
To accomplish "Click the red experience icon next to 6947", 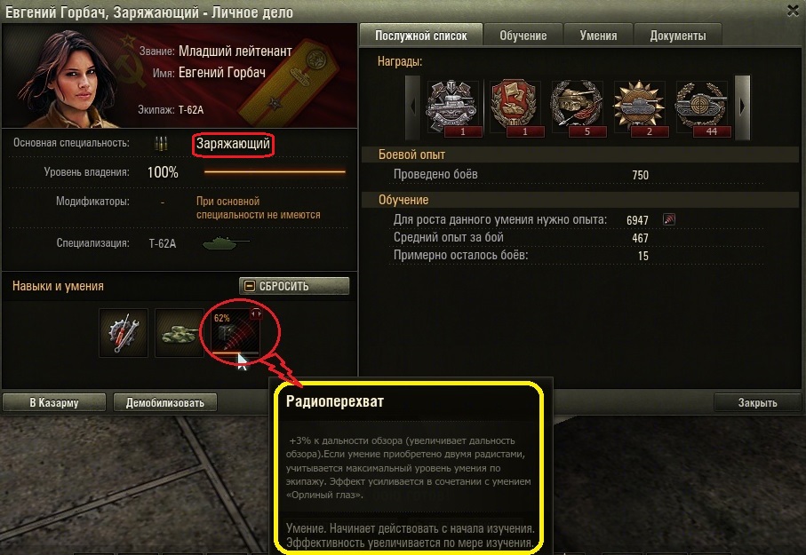I will tap(669, 219).
